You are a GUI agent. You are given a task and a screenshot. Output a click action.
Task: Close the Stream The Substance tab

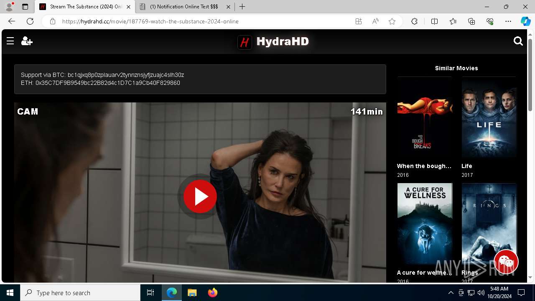(128, 7)
